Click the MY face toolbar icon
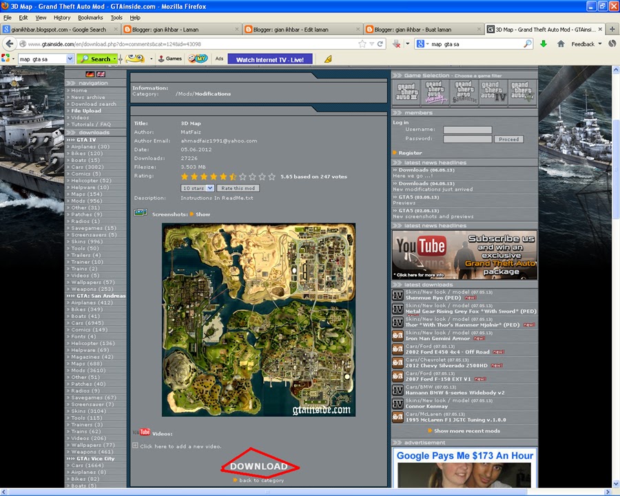Screen dimensions: 620x496 pyautogui.click(x=198, y=59)
